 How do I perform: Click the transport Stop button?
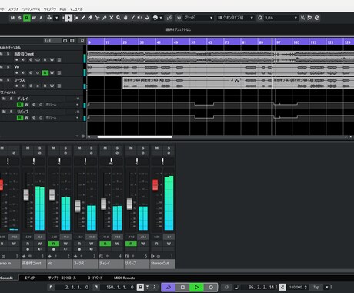point(182,287)
